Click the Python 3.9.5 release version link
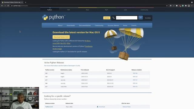Screen dimensions: 194x109 click(x=49, y=107)
